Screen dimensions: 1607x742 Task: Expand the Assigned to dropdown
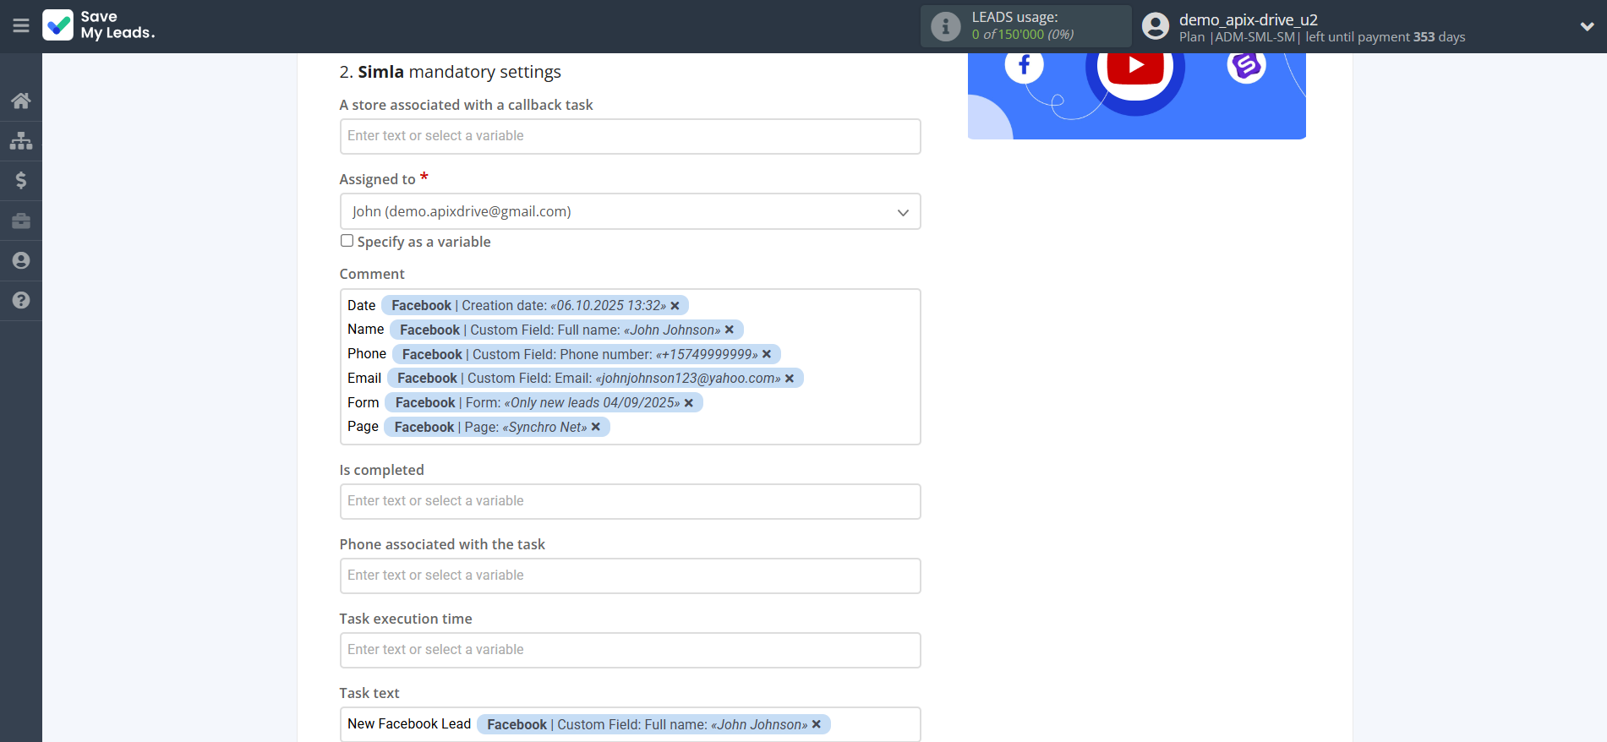pos(630,211)
